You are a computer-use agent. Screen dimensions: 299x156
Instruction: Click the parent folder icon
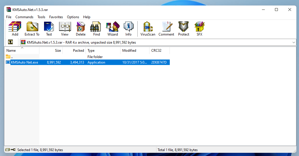click(8, 57)
